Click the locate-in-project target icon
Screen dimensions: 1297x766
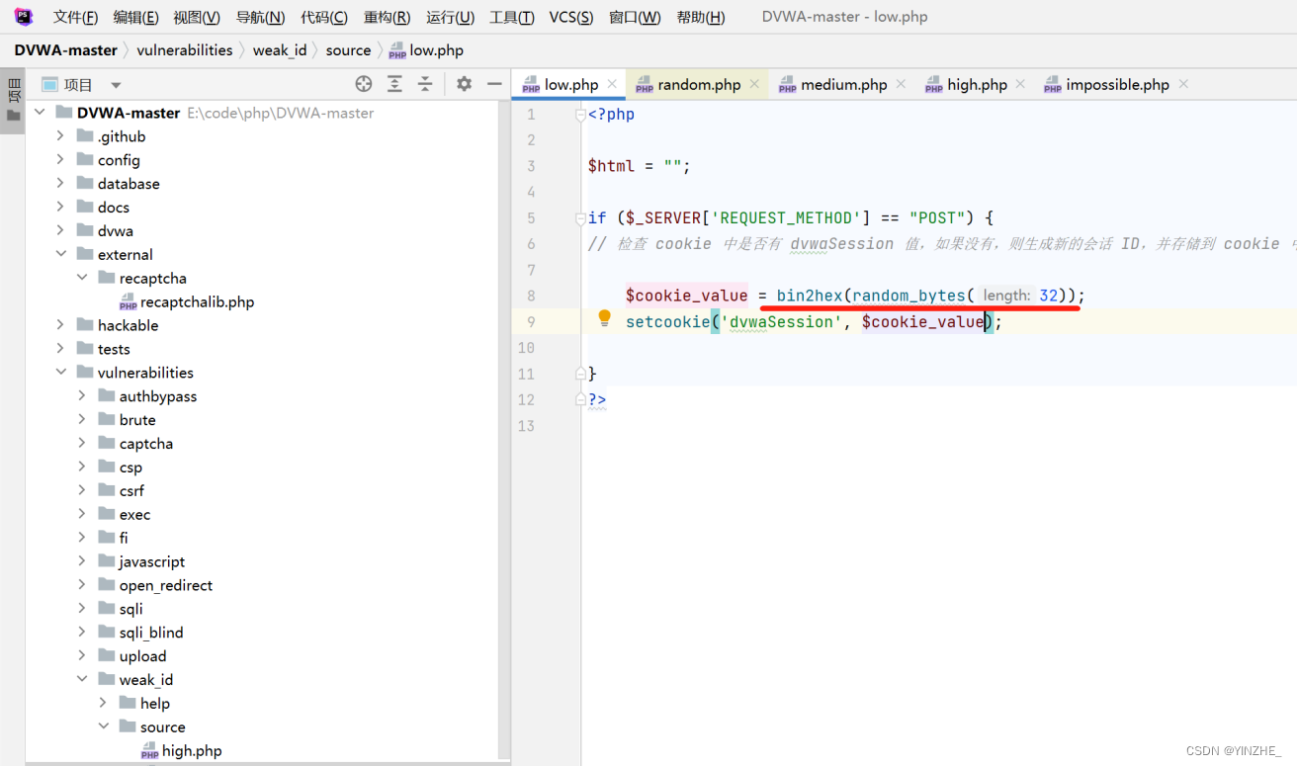point(364,84)
